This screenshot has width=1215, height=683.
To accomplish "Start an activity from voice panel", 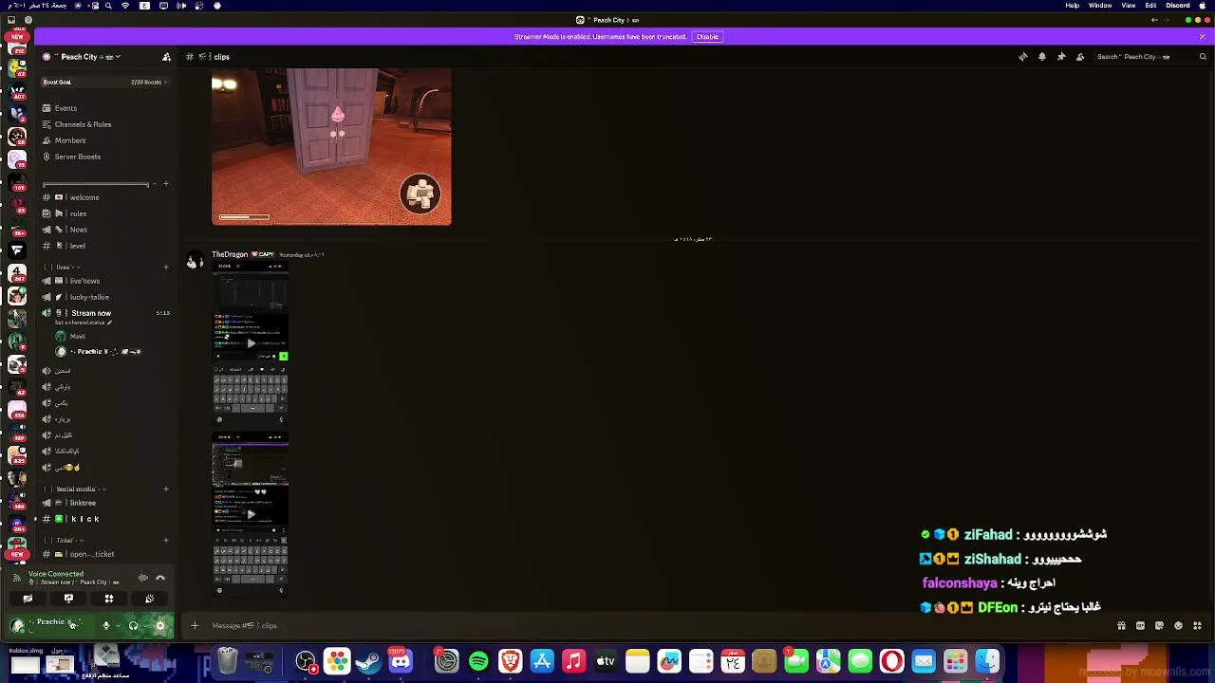I will click(109, 599).
